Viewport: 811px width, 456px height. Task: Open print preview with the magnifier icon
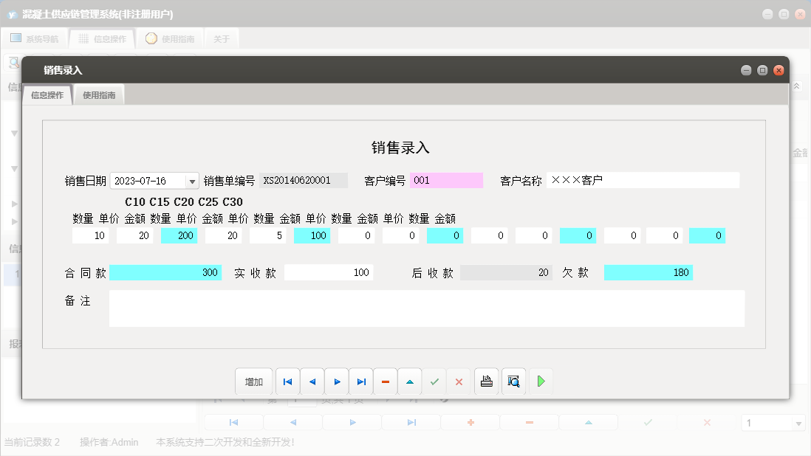[x=513, y=381]
